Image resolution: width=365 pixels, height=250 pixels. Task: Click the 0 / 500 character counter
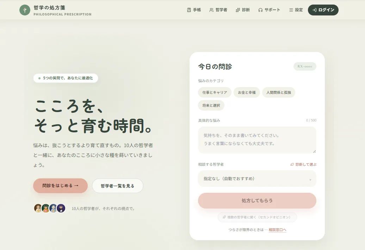[311, 120]
